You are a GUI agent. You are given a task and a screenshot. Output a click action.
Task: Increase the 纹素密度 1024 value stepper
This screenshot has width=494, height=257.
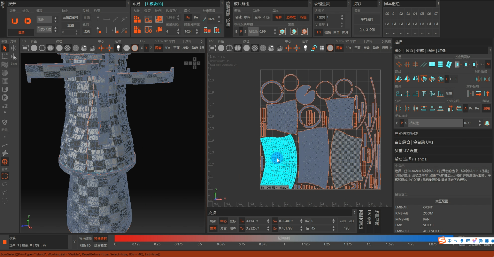219,17
